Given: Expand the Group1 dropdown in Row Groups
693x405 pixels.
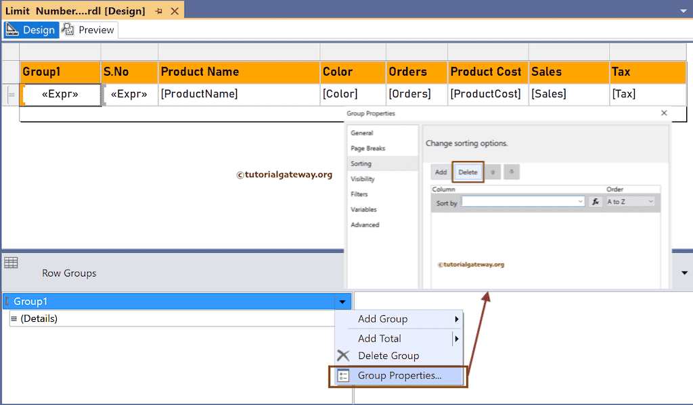Looking at the screenshot, I should (342, 302).
